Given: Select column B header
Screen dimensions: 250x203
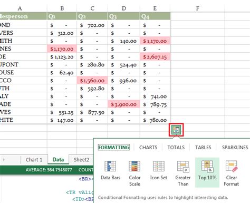Looking at the screenshot, I should [x=62, y=8].
